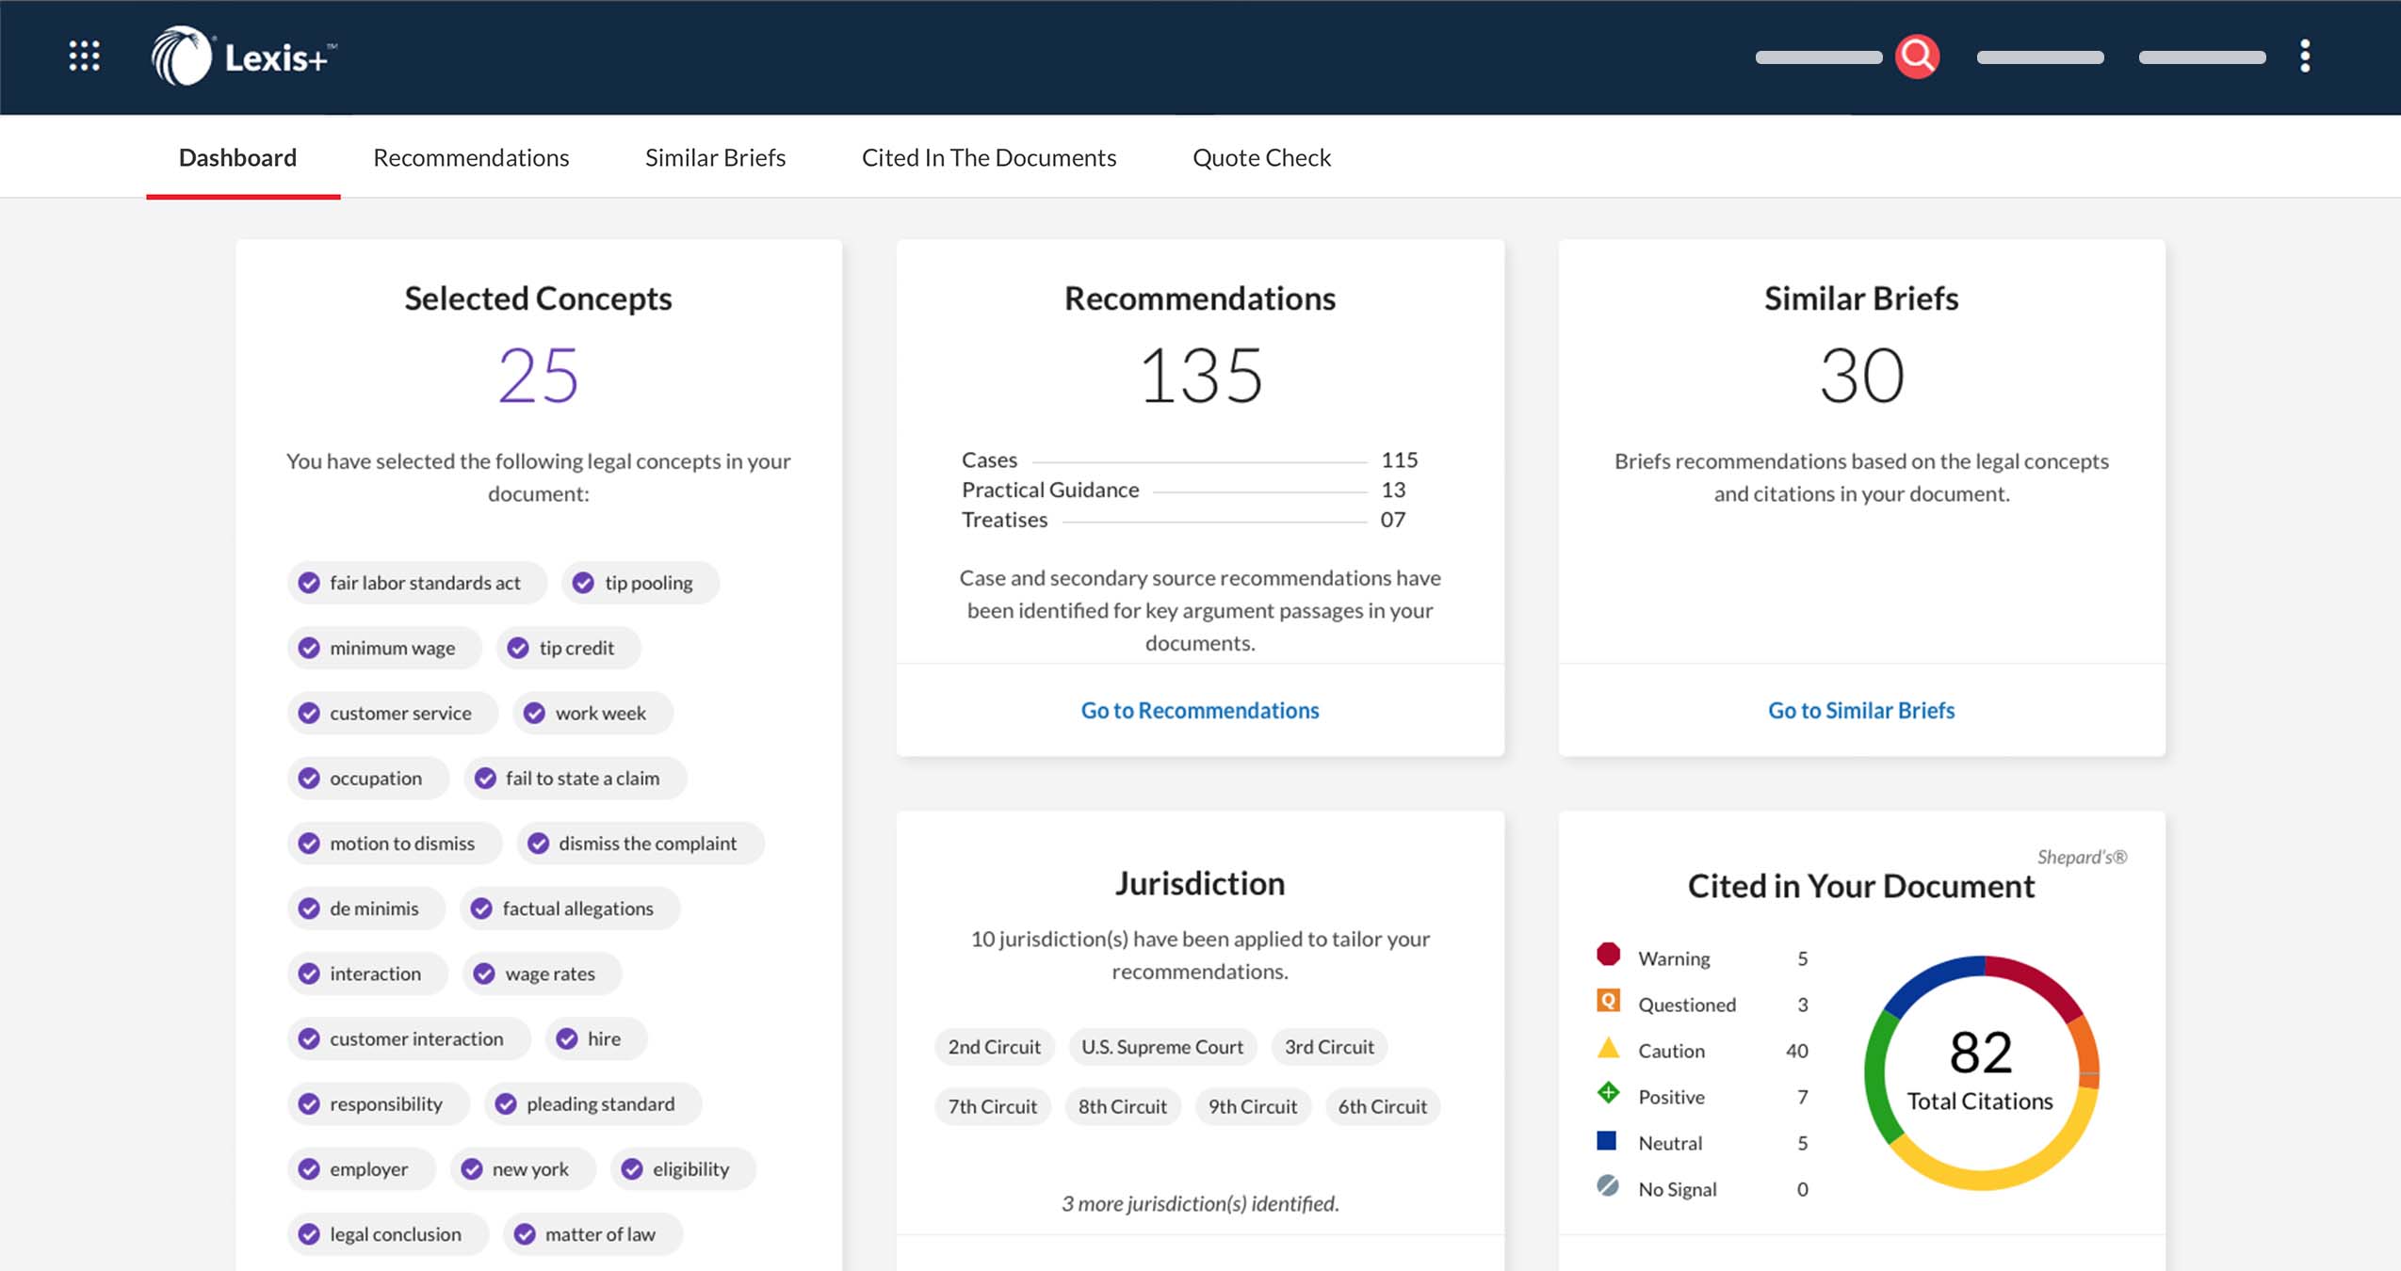Switch to the Dashboard tab
Image resolution: width=2401 pixels, height=1271 pixels.
237,157
